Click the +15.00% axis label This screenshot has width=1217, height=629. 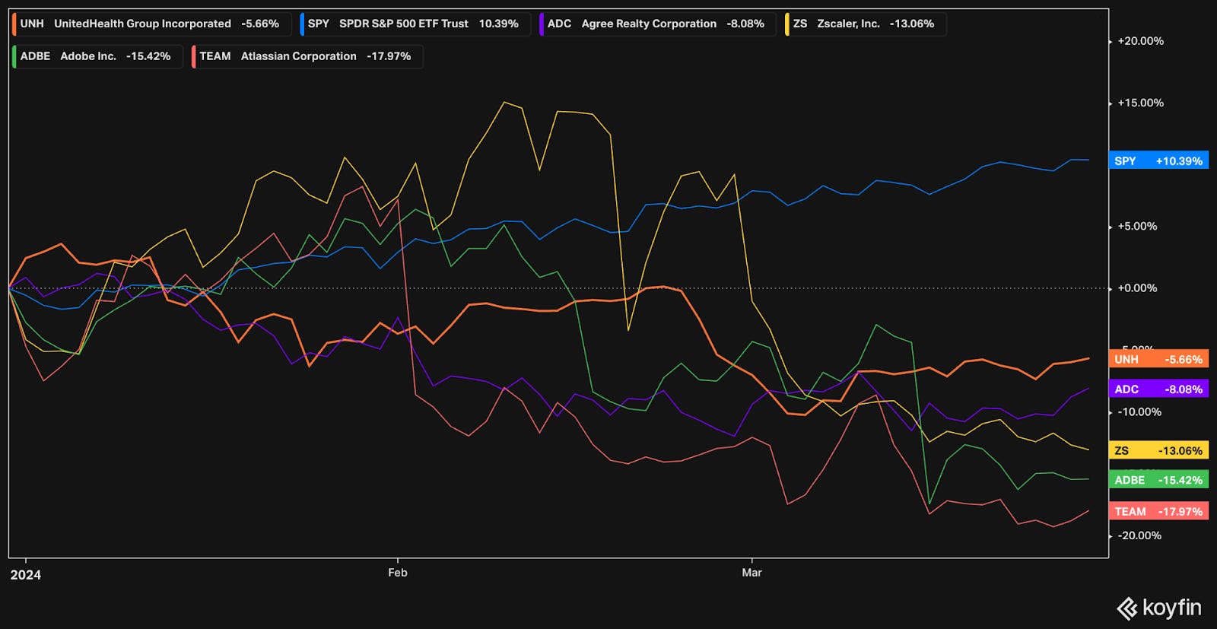coord(1140,103)
